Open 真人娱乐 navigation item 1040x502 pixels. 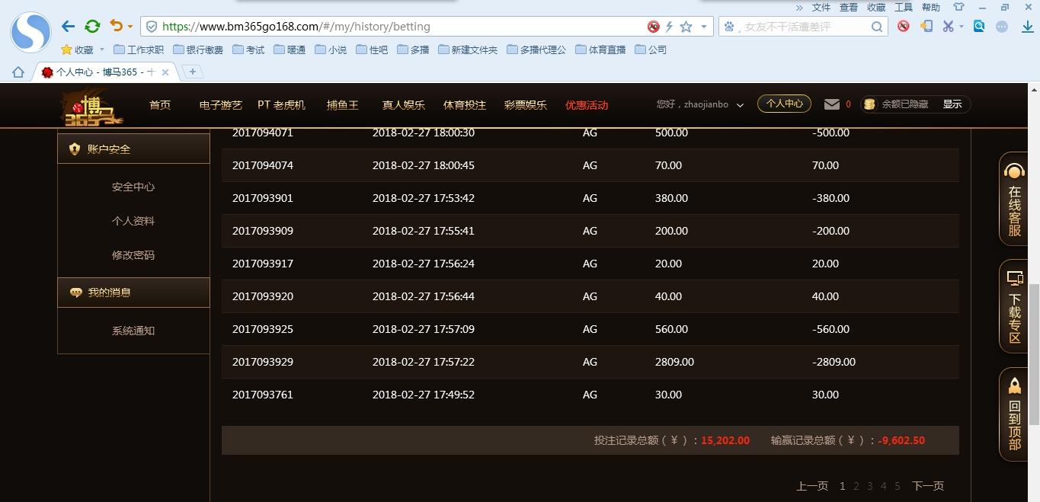[x=404, y=105]
